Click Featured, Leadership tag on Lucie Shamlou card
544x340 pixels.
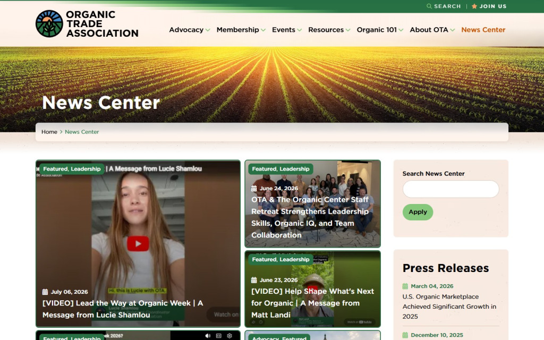72,169
